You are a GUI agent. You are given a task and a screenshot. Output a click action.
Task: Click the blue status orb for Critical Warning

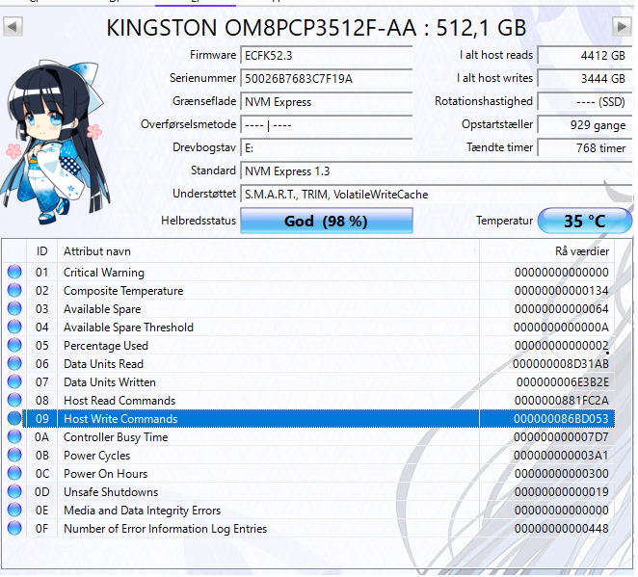[14, 273]
